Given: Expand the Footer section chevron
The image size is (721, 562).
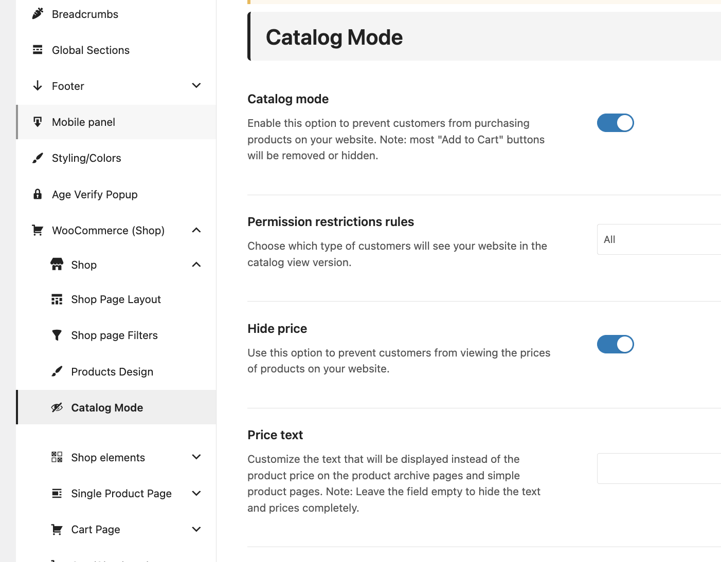Looking at the screenshot, I should pos(196,86).
